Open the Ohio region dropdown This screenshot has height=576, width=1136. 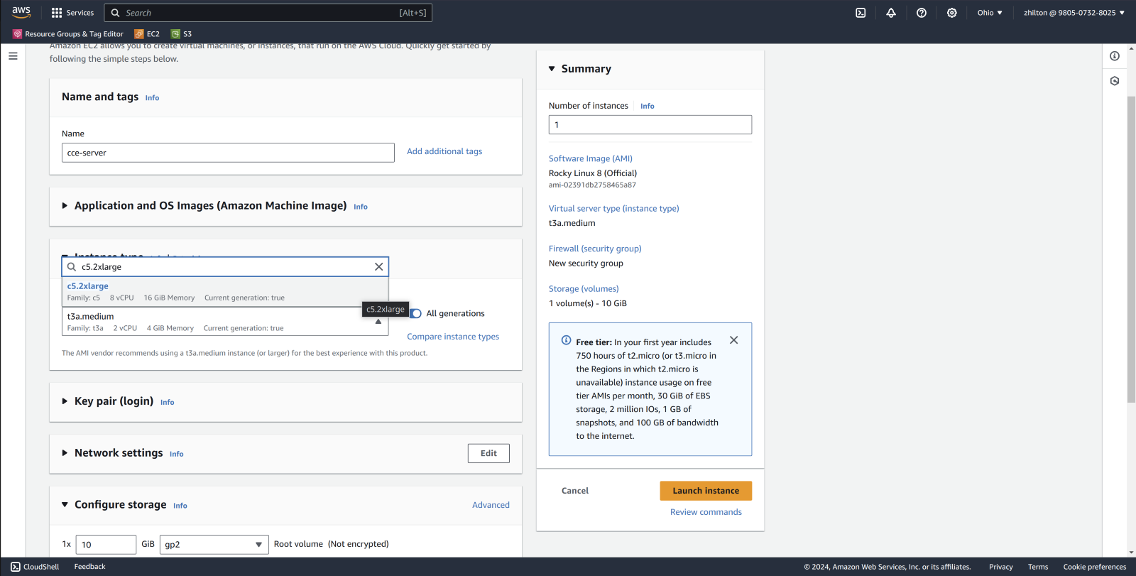[990, 13]
